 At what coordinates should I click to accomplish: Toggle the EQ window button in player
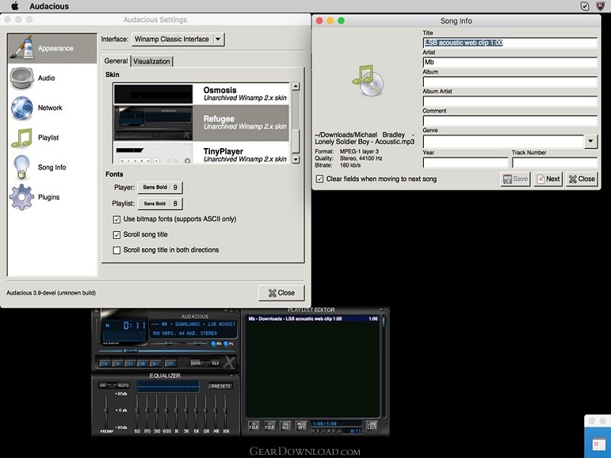tap(215, 343)
